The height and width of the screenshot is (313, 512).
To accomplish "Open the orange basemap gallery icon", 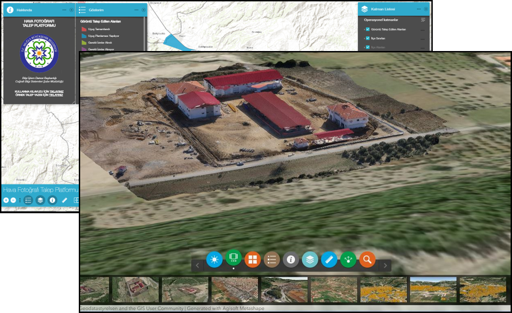I will [x=252, y=260].
